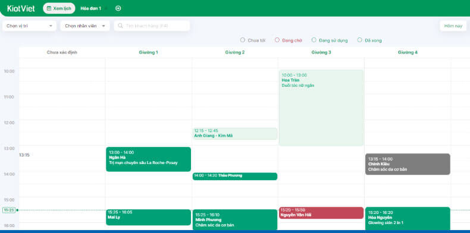The image size is (470, 233).
Task: Open the Chọn vị trí dropdown
Action: pyautogui.click(x=29, y=26)
